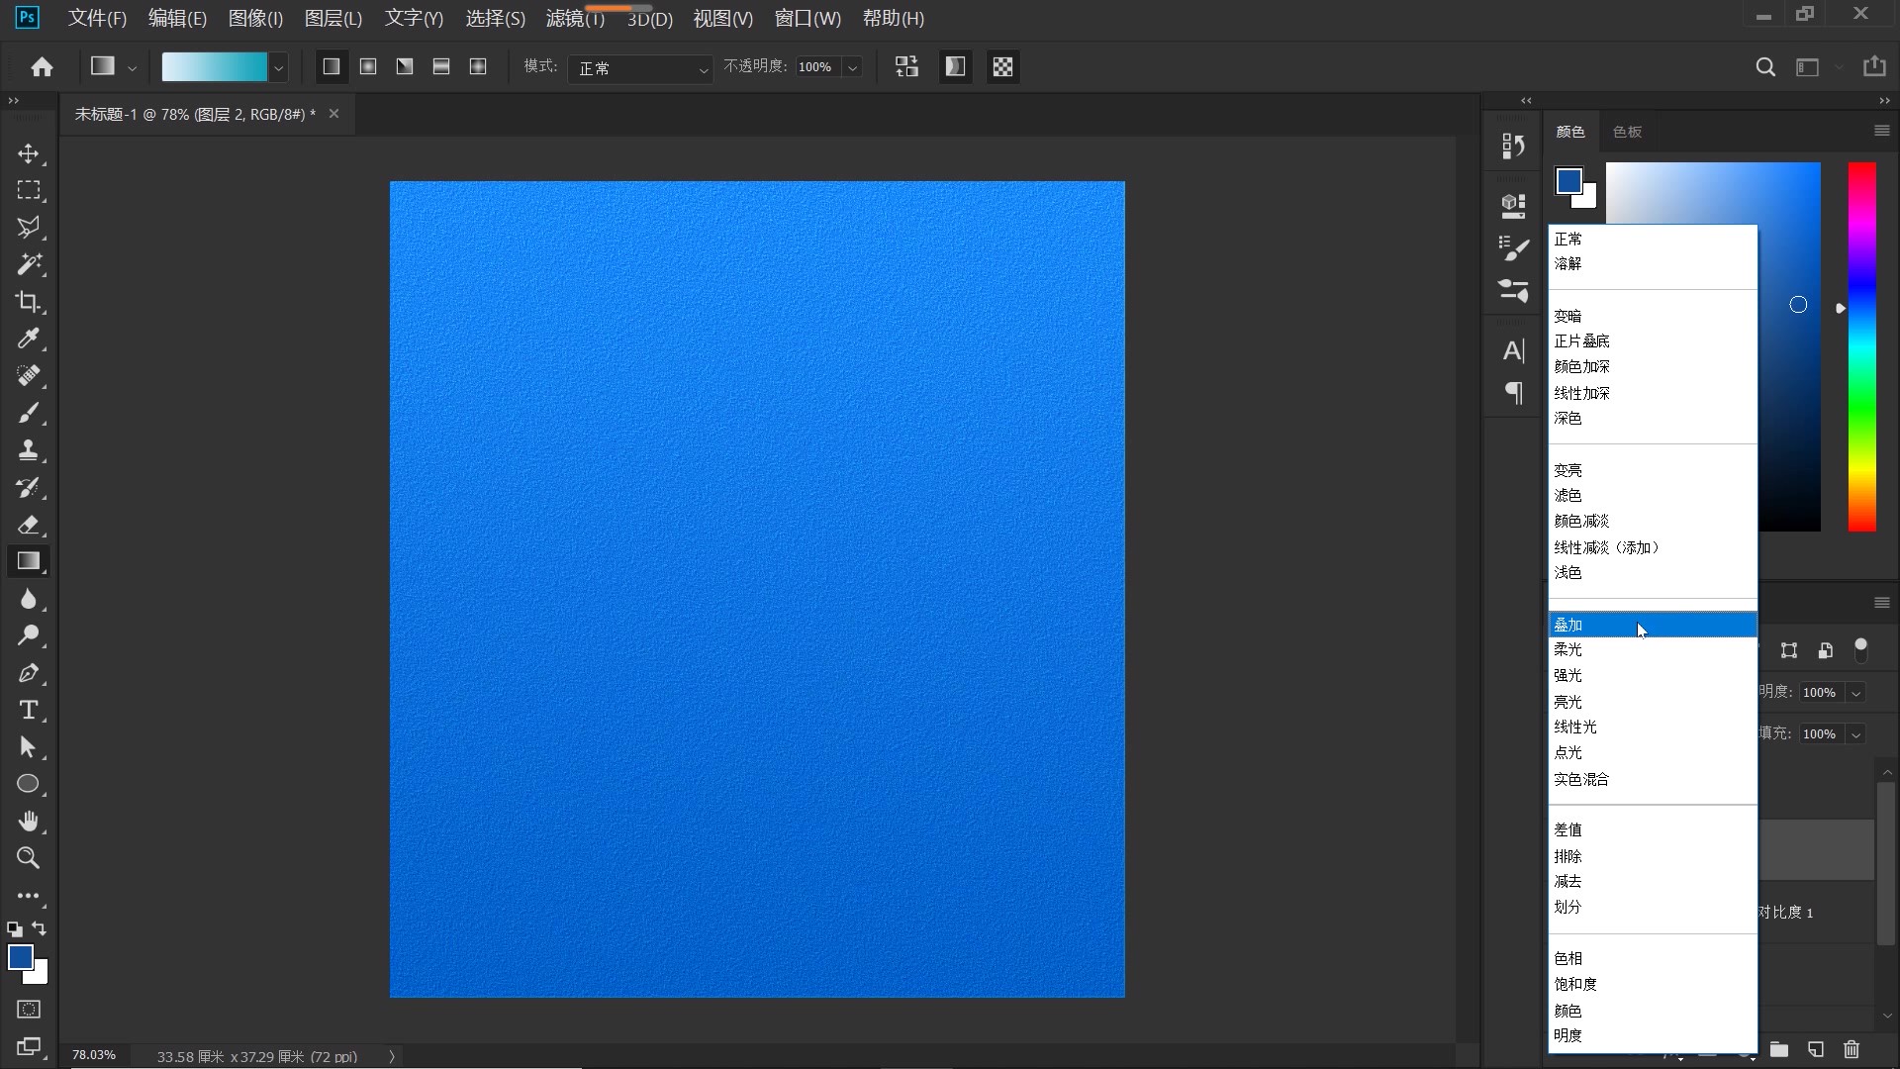Expand the 不透明度 opacity dropdown arrow
1900x1069 pixels.
coord(852,67)
